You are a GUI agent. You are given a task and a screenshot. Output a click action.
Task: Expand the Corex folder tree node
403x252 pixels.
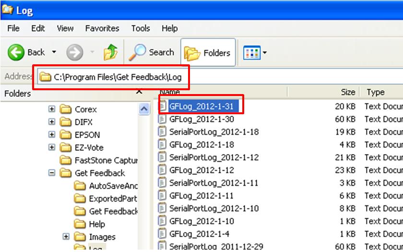(x=52, y=109)
